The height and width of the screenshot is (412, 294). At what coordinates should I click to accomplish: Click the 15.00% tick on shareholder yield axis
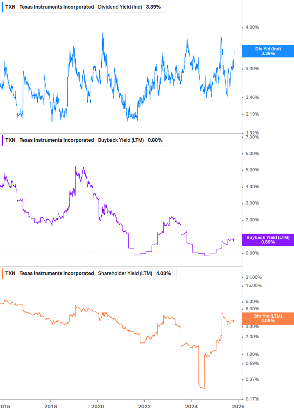(x=253, y=285)
